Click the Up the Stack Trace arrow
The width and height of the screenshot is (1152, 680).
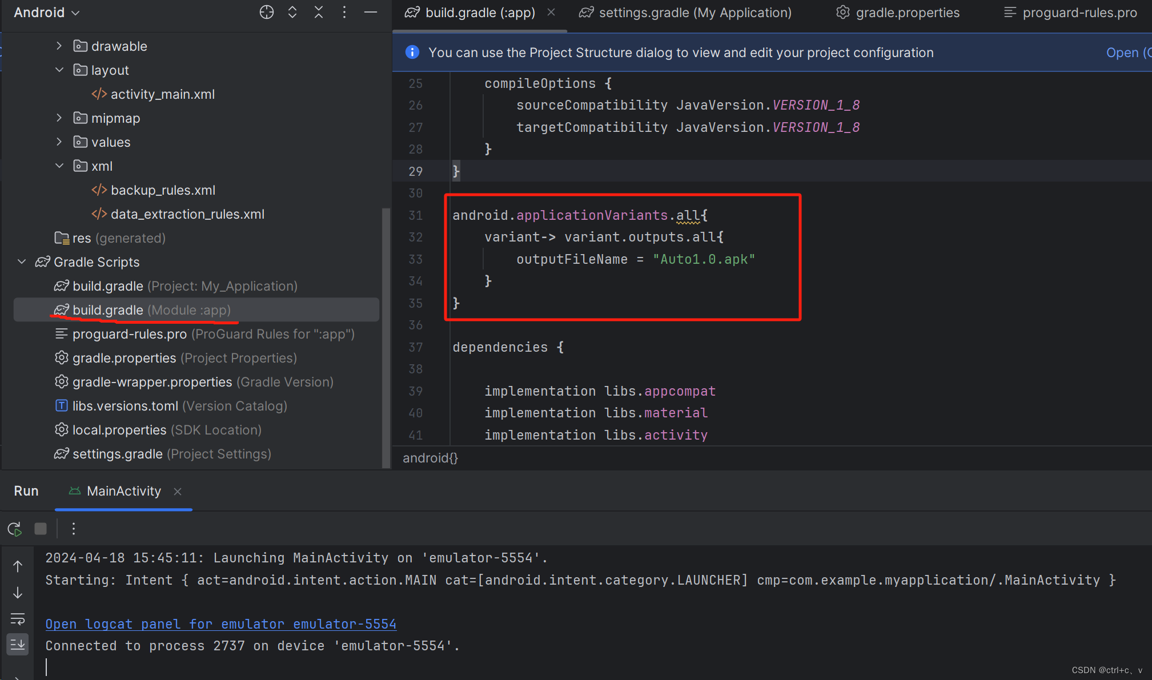click(18, 566)
